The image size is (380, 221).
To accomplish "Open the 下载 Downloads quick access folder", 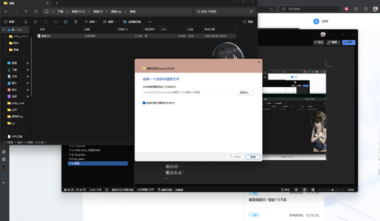I will [x=14, y=70].
